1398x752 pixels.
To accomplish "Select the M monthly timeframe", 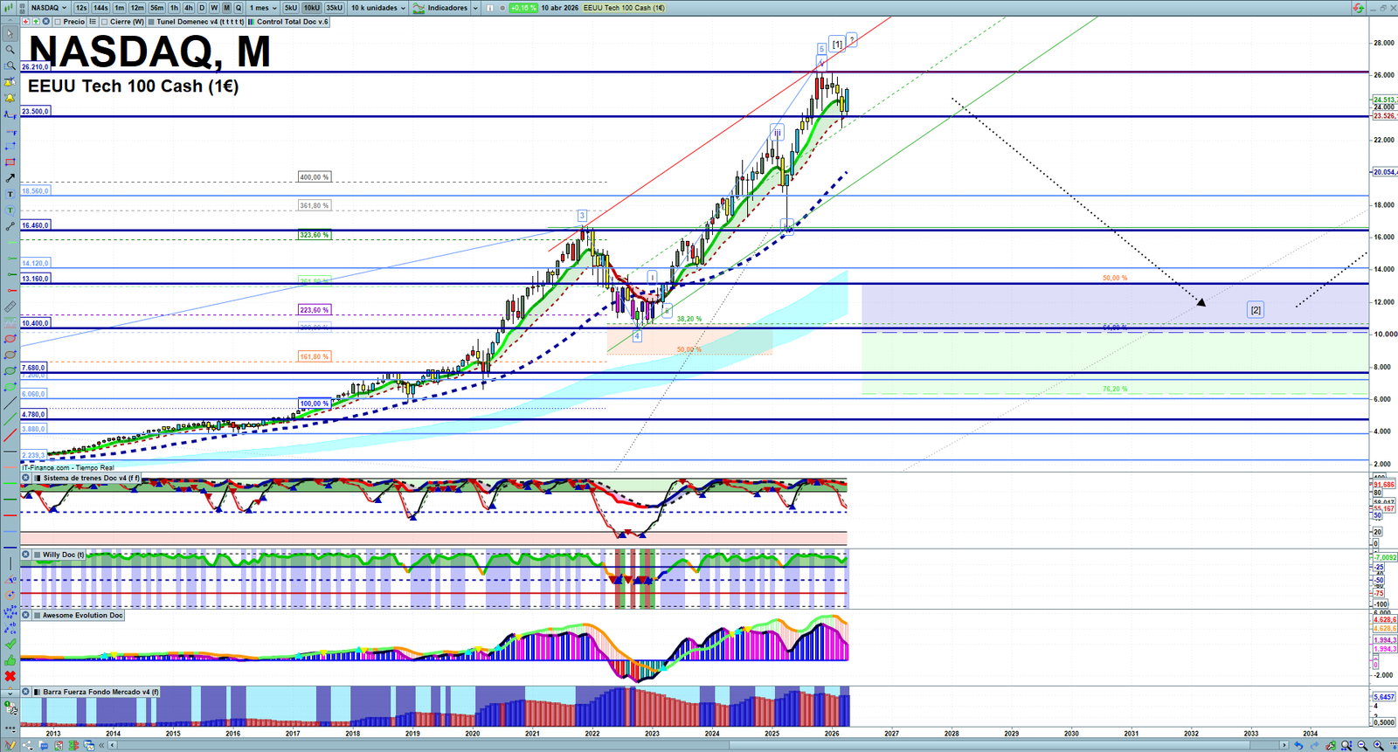I will pyautogui.click(x=226, y=8).
